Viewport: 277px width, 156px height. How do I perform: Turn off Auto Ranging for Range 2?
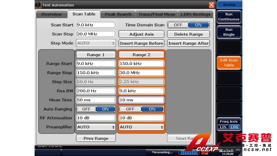tap(130, 109)
